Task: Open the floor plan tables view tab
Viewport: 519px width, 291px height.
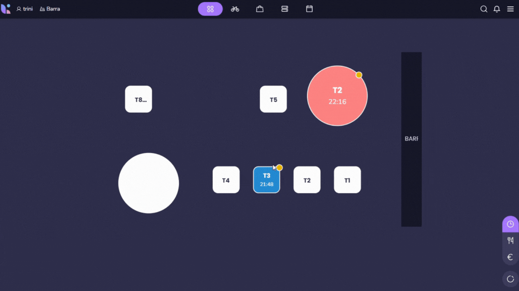Action: tap(210, 9)
